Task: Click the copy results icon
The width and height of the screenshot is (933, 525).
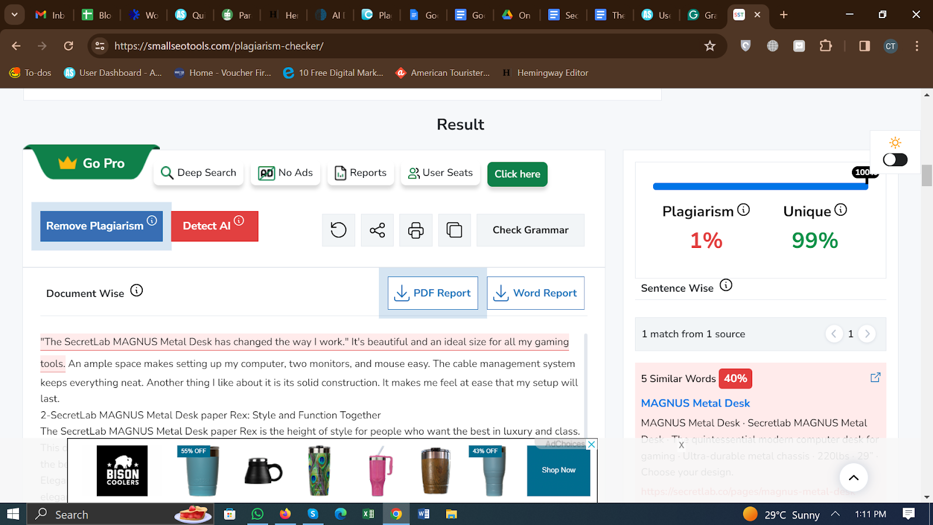Action: click(454, 230)
